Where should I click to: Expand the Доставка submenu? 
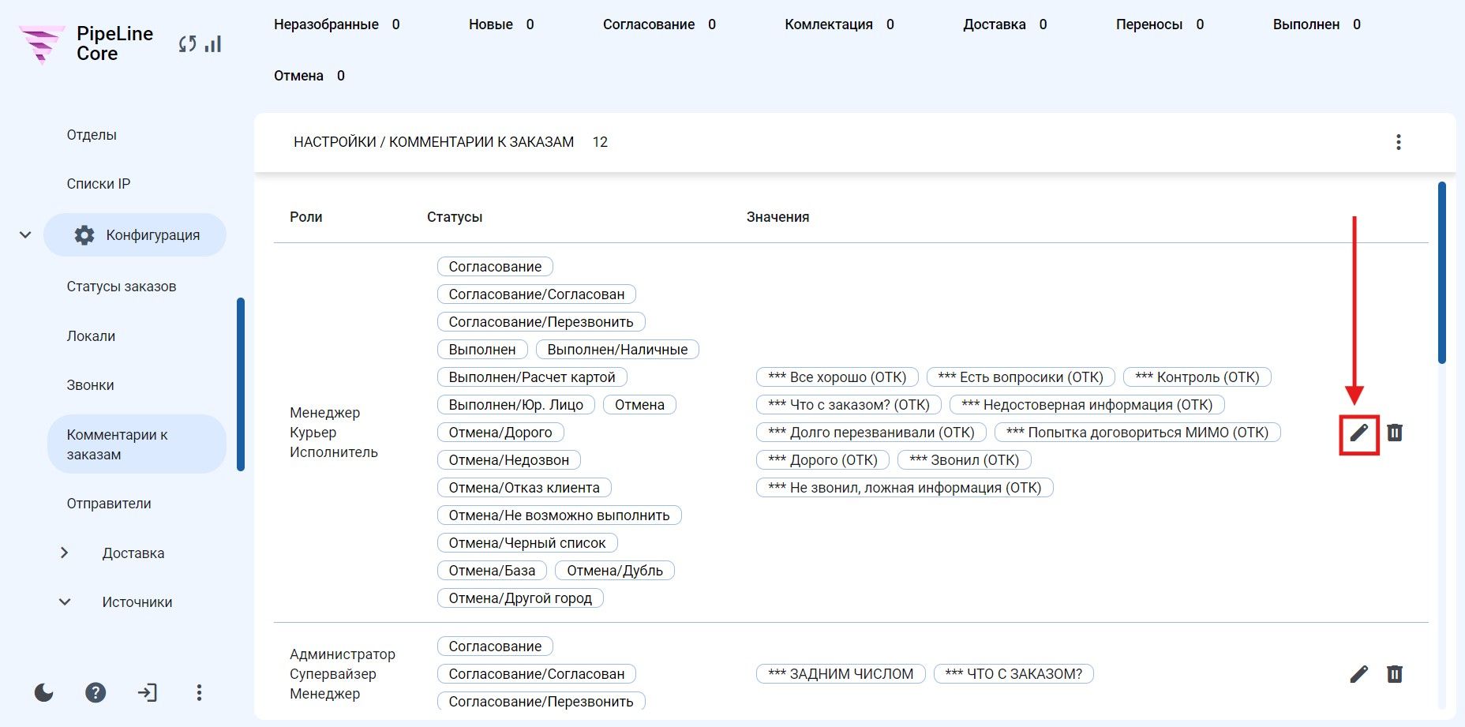pos(65,553)
